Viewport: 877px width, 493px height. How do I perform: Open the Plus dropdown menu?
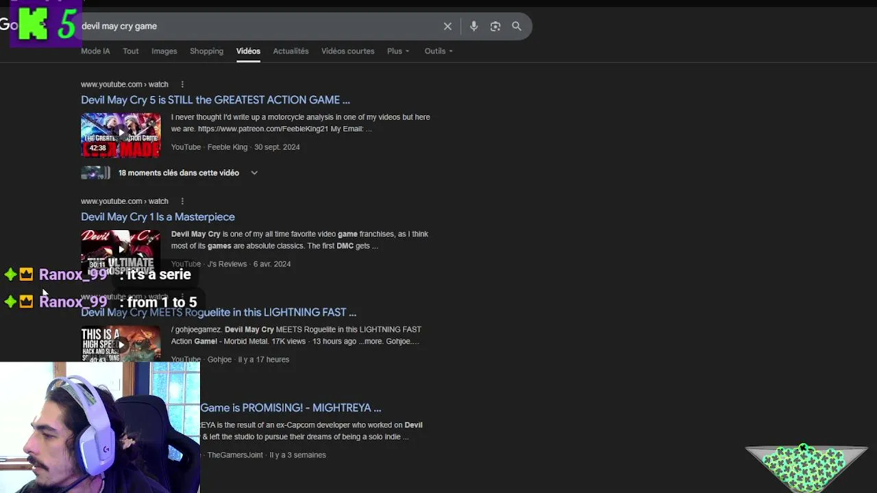[x=398, y=51]
